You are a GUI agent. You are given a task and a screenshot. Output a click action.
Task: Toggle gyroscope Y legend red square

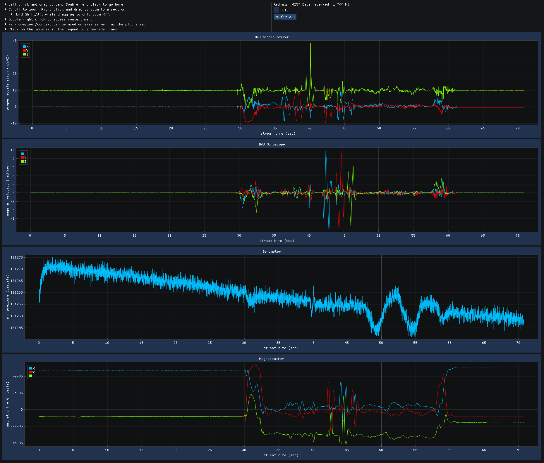point(22,158)
